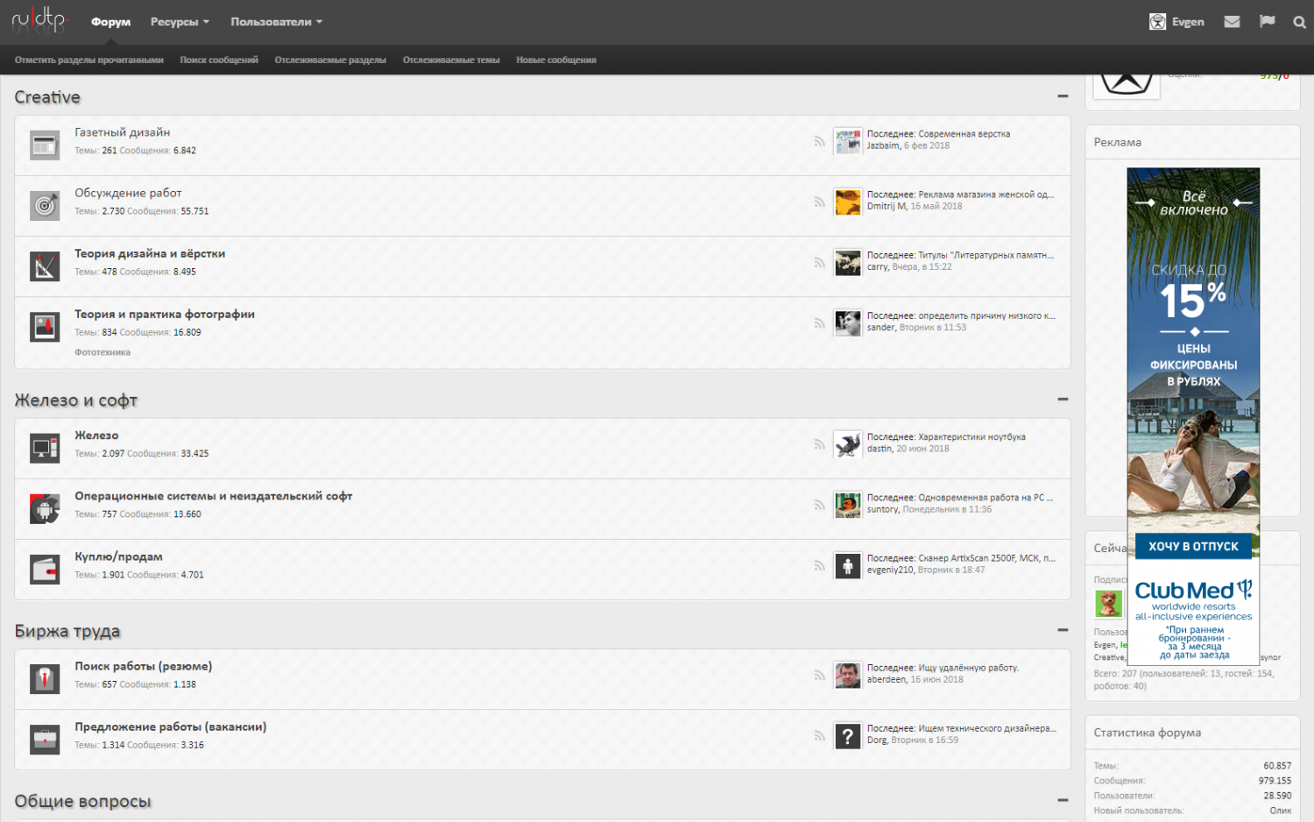The height and width of the screenshot is (822, 1314).
Task: Click the Теория и практика фотографии icon
Action: pos(45,326)
